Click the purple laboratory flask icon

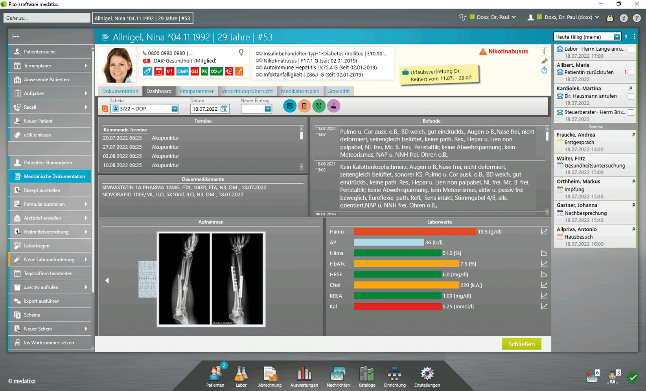(x=333, y=106)
